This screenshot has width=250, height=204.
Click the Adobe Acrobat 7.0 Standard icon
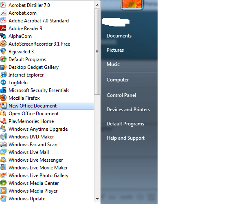(3, 21)
